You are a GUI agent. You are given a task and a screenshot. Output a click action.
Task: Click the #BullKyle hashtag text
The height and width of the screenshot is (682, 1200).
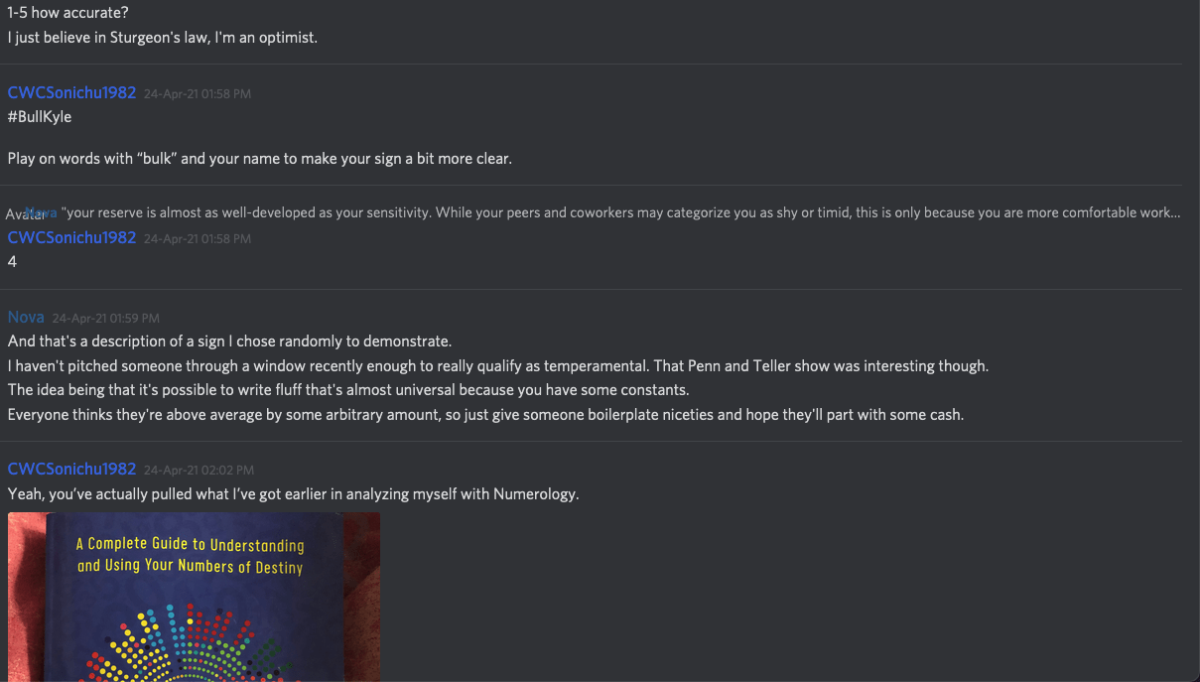point(40,117)
